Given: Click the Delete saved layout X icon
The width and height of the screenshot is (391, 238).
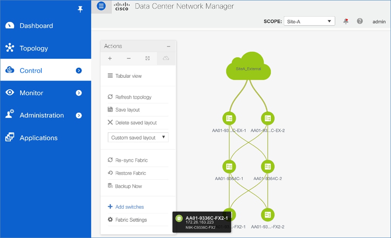Looking at the screenshot, I should (110, 122).
